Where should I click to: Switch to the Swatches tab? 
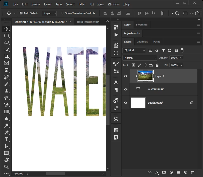(142, 25)
